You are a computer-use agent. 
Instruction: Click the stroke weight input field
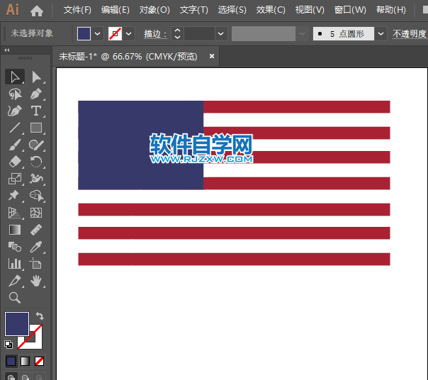tap(199, 34)
